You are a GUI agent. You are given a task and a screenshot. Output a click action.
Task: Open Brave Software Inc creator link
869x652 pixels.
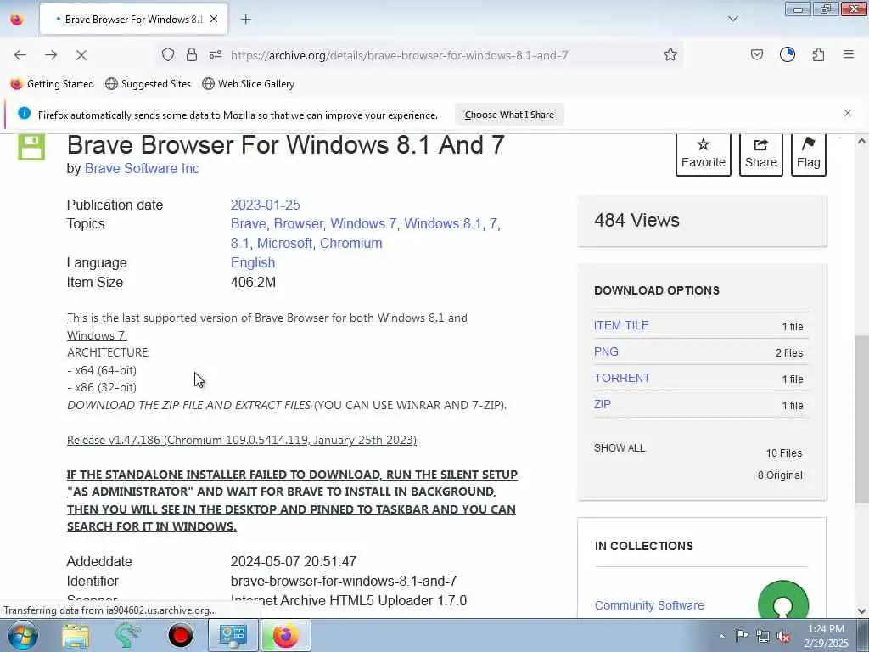tap(142, 169)
